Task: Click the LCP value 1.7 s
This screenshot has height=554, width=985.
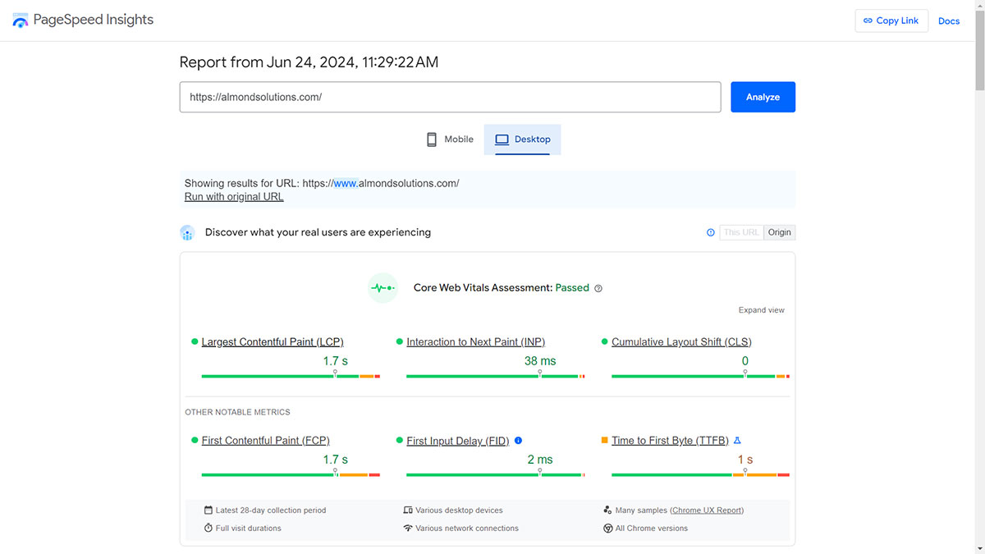Action: pyautogui.click(x=336, y=361)
